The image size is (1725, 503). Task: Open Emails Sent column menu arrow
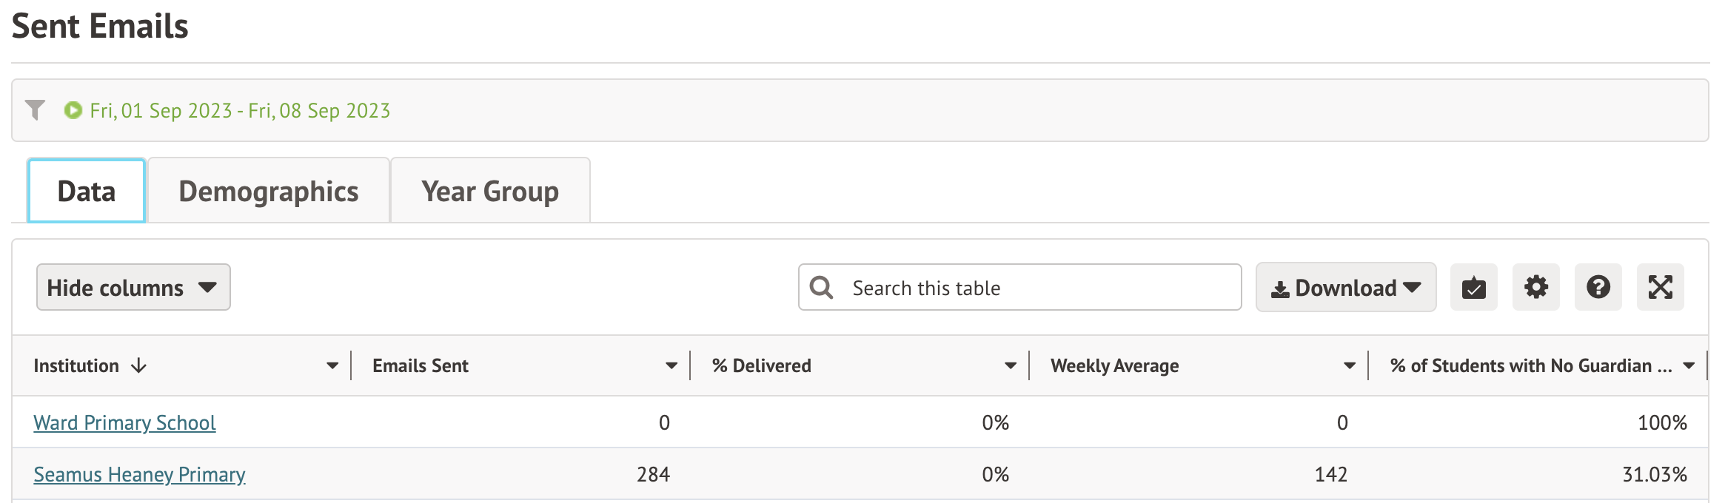tap(671, 365)
